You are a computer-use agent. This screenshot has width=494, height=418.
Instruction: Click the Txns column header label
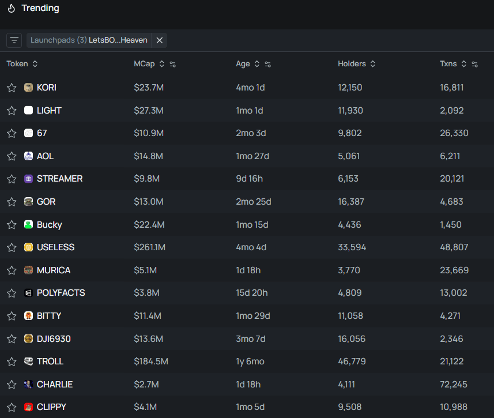click(x=448, y=64)
